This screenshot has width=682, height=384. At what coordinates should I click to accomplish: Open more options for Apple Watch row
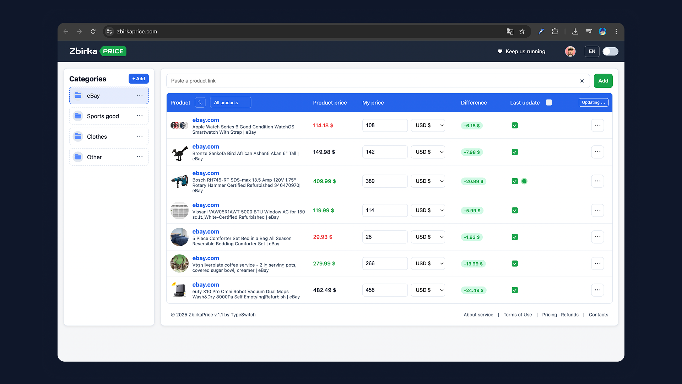(x=597, y=125)
